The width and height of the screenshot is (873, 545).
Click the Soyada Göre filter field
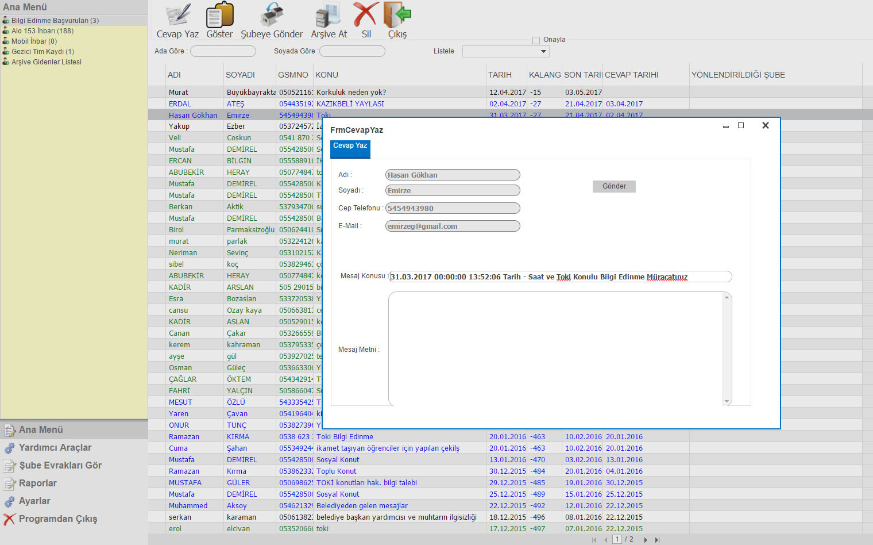coord(352,51)
